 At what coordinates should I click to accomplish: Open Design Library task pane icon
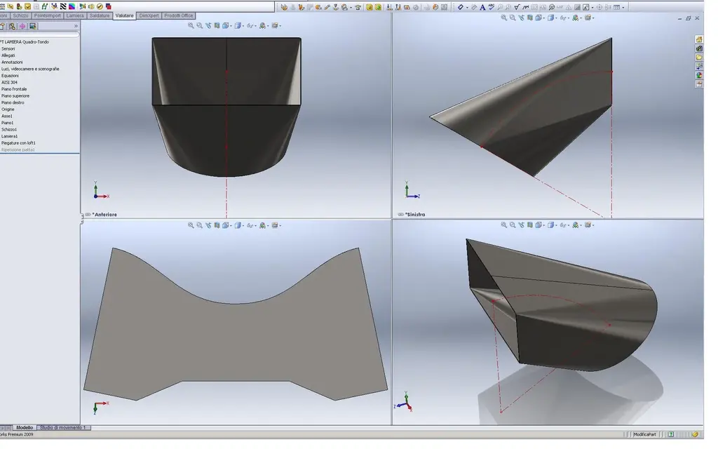coord(699,48)
